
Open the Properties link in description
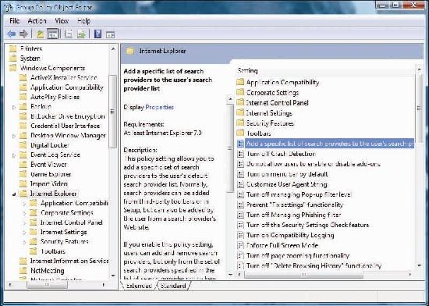point(159,107)
